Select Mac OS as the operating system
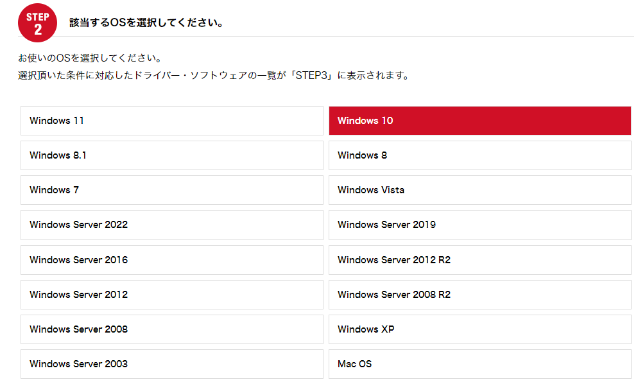This screenshot has height=391, width=638. pos(479,364)
